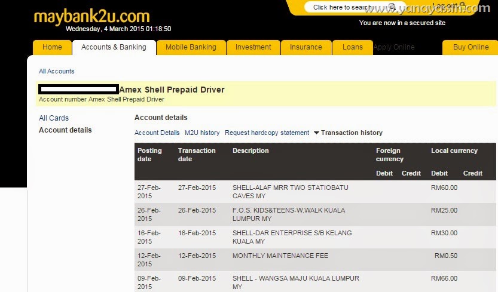Open the M2U history link
The image size is (498, 292).
(x=202, y=133)
